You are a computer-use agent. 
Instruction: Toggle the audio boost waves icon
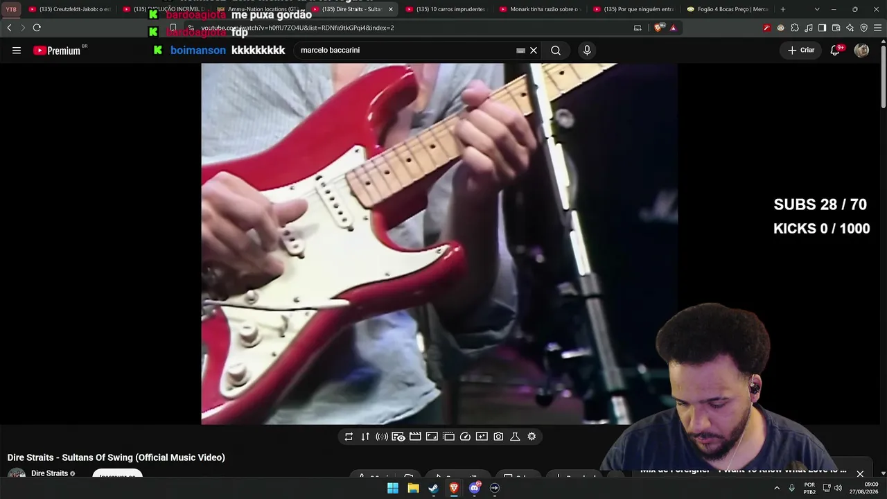pos(382,437)
